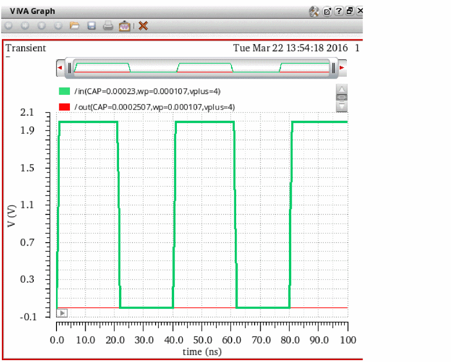This screenshot has height=362, width=451.
Task: Open help with the question mark icon
Action: coord(339,11)
